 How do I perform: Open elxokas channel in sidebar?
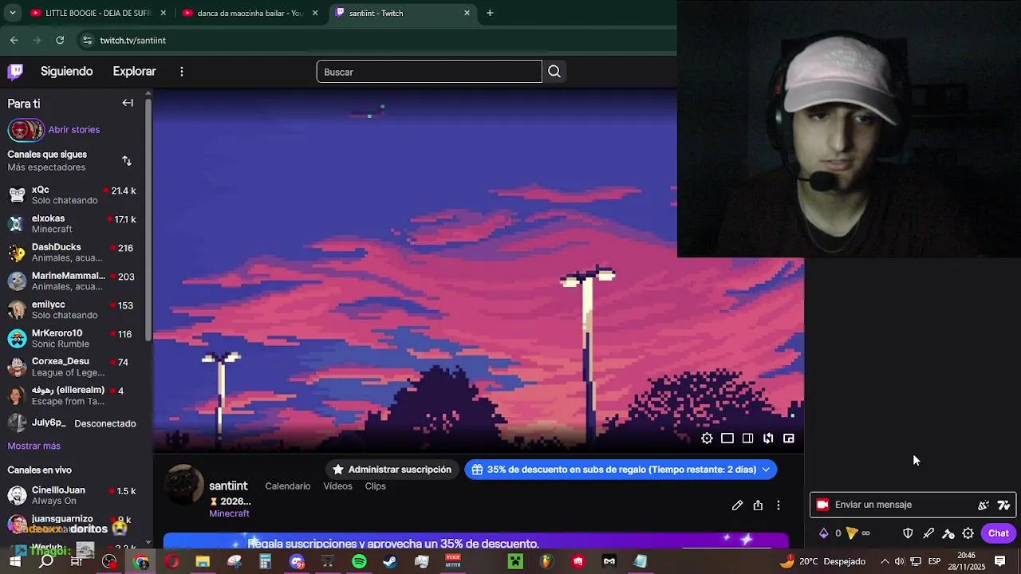pyautogui.click(x=73, y=223)
